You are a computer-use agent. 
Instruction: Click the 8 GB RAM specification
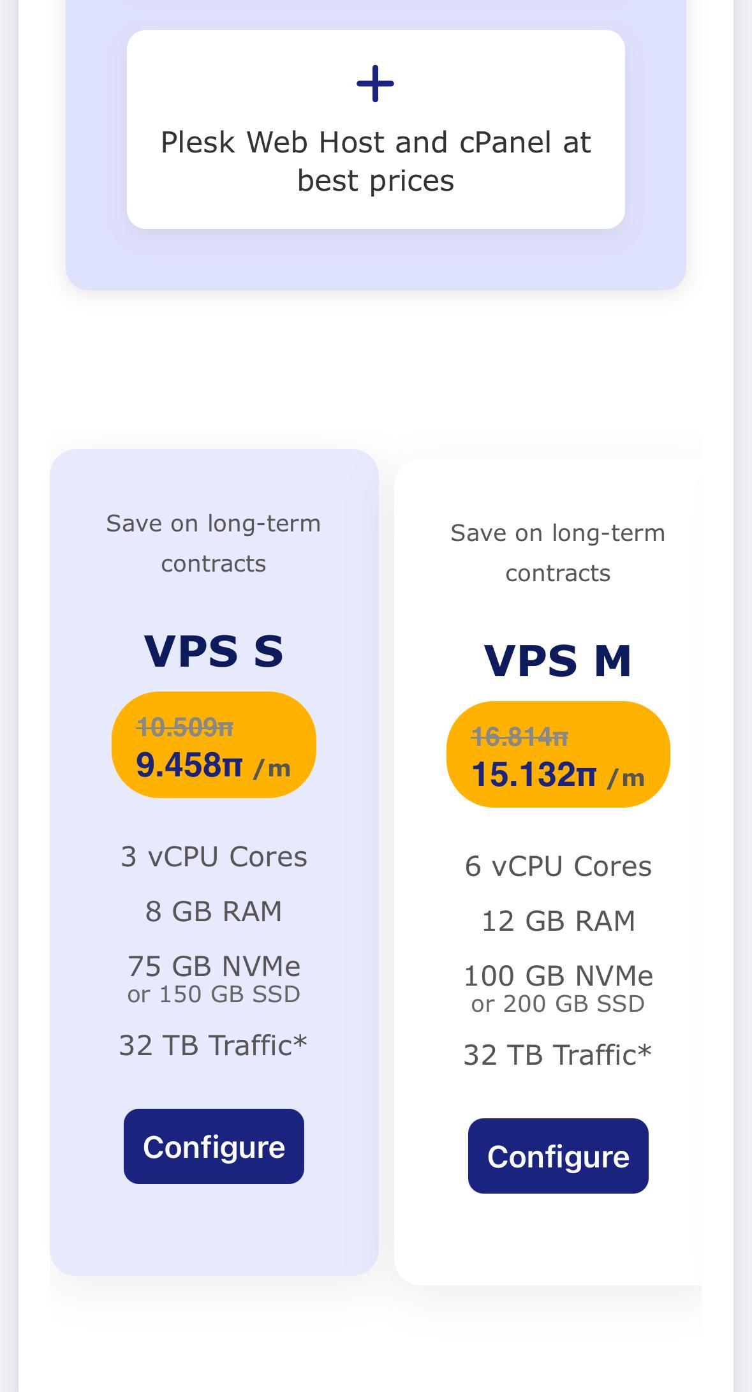pos(214,912)
